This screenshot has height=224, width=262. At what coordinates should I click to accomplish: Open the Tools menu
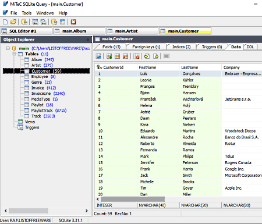pos(27,13)
